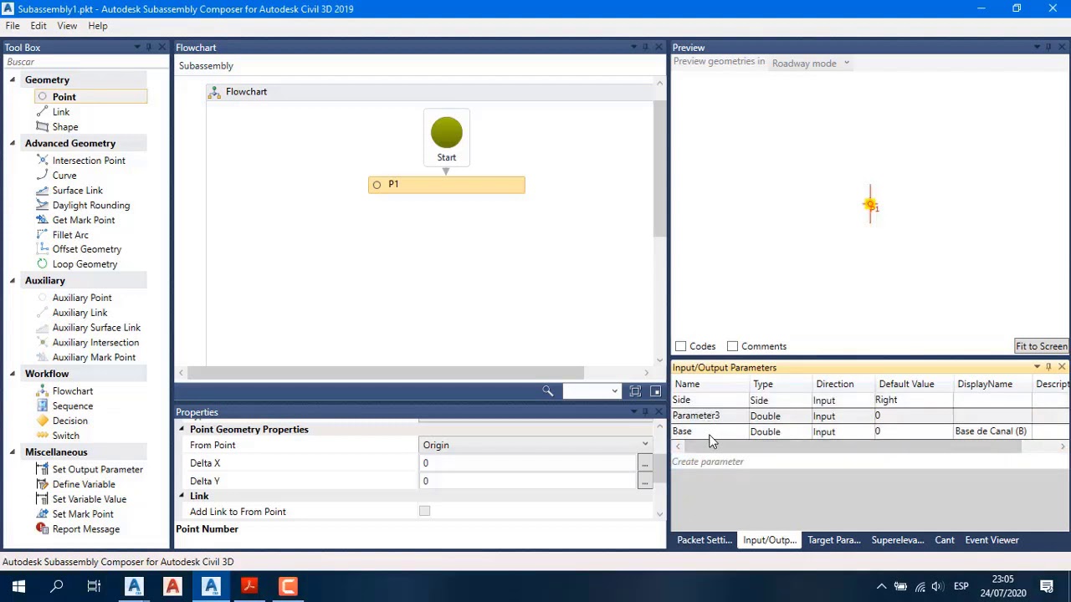Toggle Add Link to From Point checkbox
The height and width of the screenshot is (602, 1071).
tap(424, 512)
